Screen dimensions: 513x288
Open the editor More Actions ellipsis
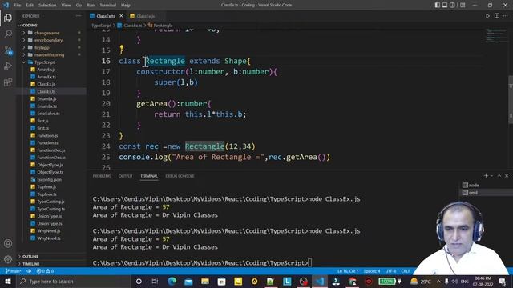tap(506, 16)
